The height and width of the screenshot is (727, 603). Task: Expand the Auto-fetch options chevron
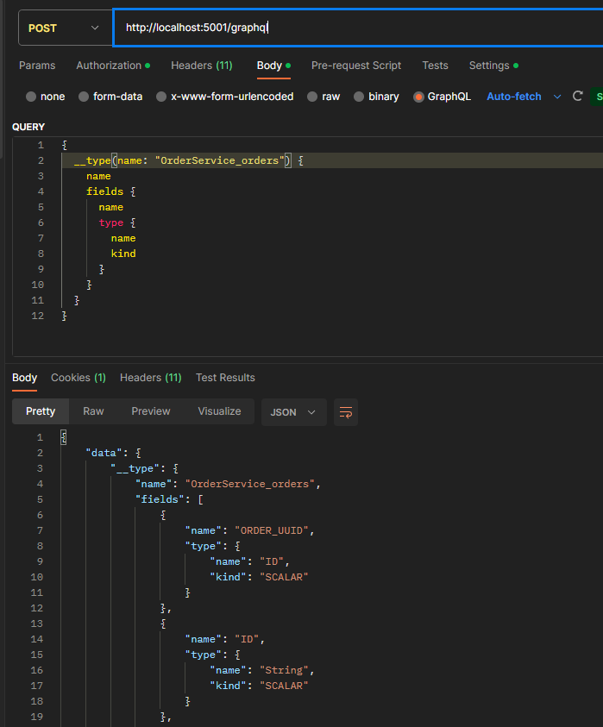[556, 97]
